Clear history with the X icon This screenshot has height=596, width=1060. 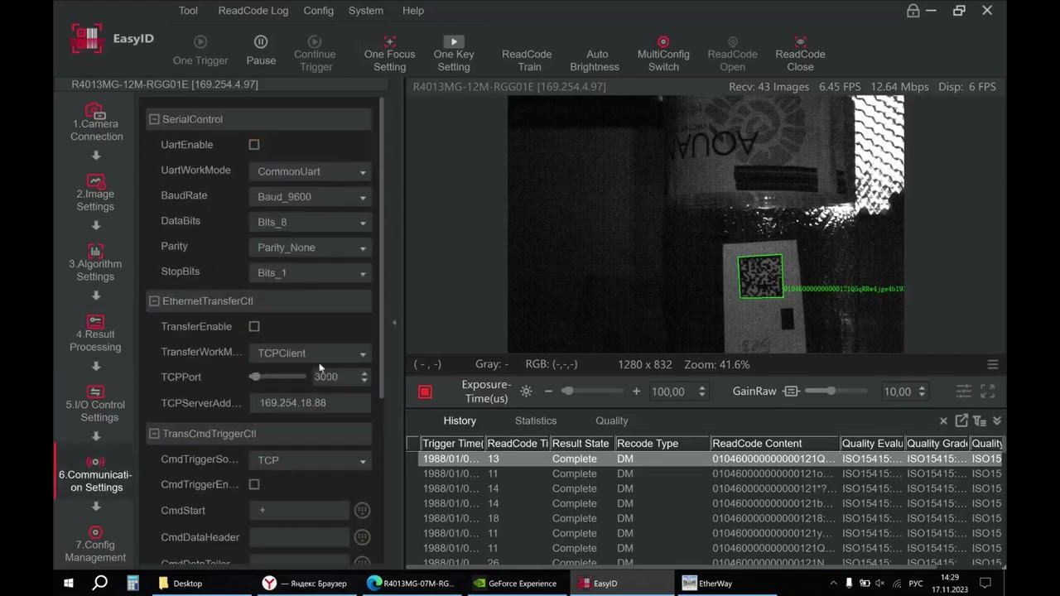[943, 421]
